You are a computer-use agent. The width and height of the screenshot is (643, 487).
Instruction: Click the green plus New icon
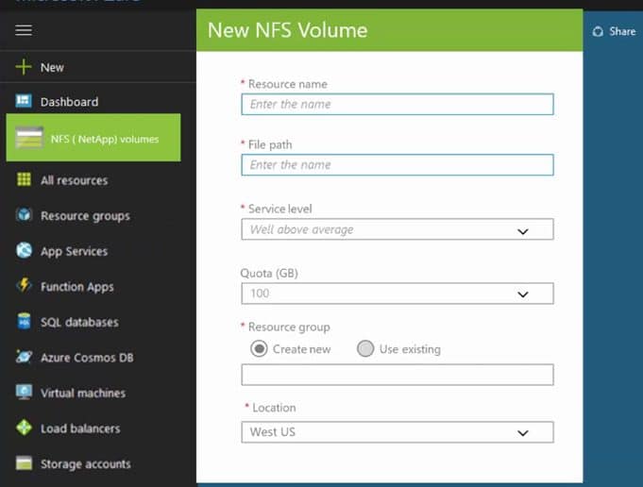24,67
